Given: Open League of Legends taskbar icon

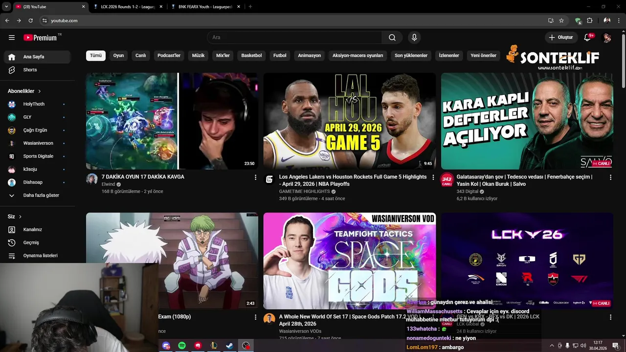Looking at the screenshot, I should pyautogui.click(x=214, y=346).
